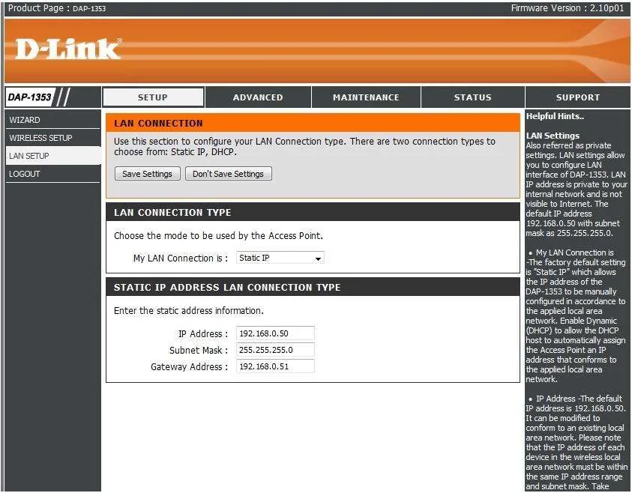Click the DAP-1353 model badge
The width and height of the screenshot is (632, 493).
pos(30,97)
